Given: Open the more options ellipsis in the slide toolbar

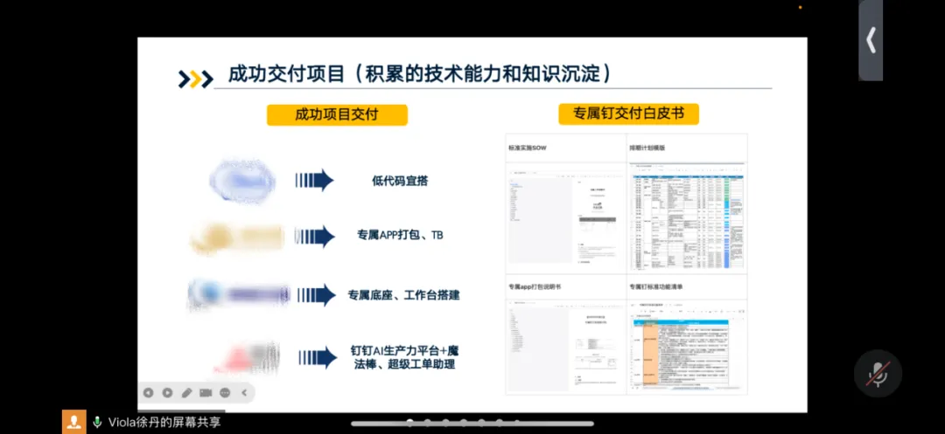Looking at the screenshot, I should (226, 393).
